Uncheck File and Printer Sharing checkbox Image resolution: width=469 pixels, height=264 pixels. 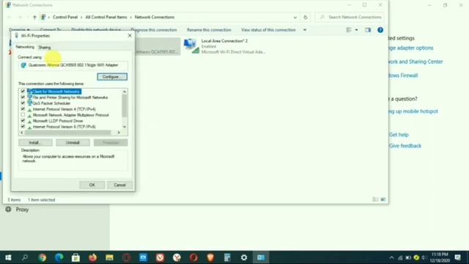[23, 98]
